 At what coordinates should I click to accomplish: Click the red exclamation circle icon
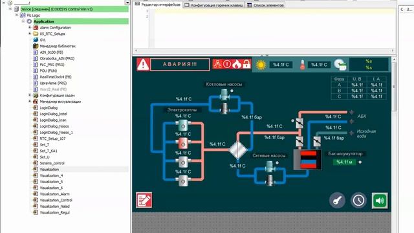tap(227, 64)
